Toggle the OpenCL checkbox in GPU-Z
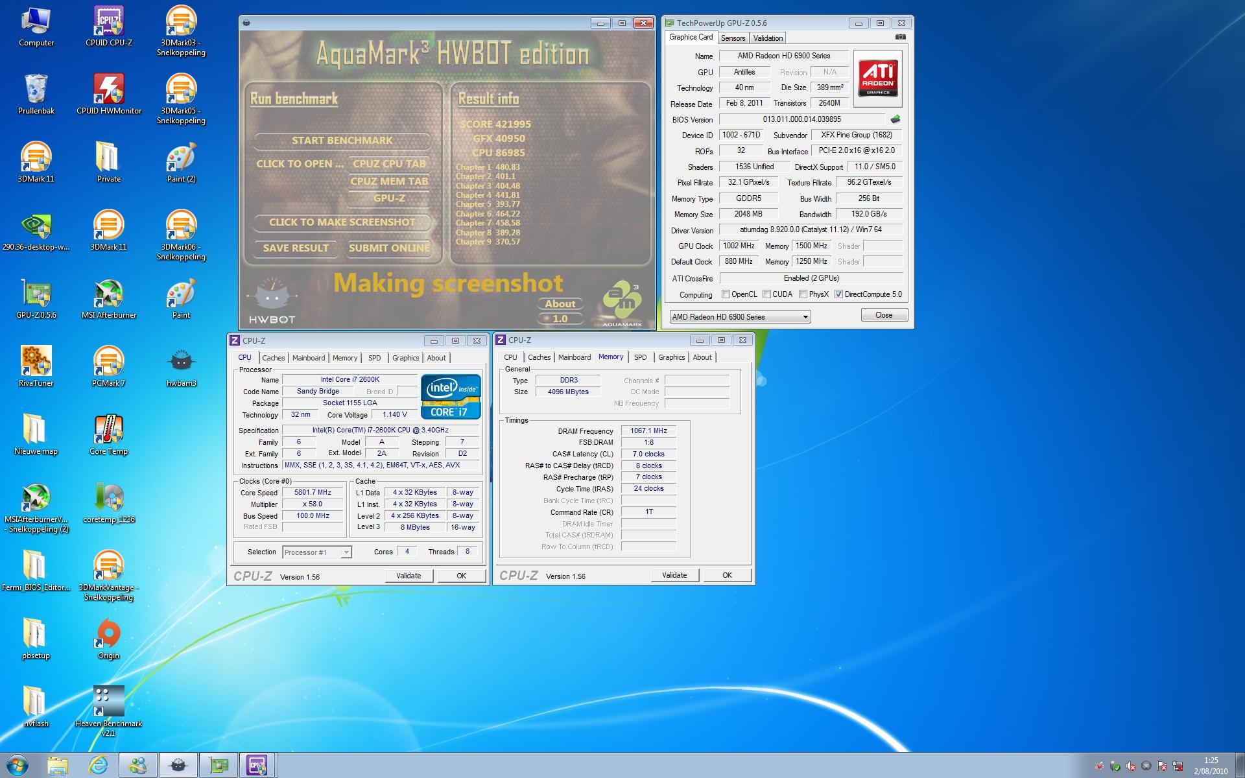 click(x=726, y=294)
